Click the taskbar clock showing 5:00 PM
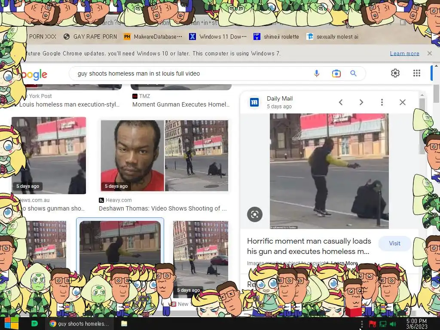 pyautogui.click(x=416, y=324)
